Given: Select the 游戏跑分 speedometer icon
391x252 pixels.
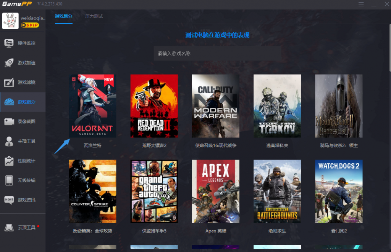Looking at the screenshot, I should [x=9, y=102].
